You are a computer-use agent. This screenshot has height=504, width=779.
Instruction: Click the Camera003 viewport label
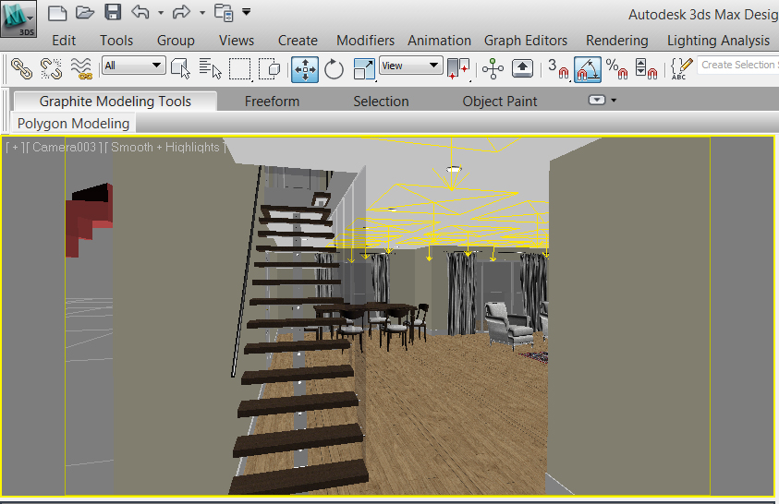click(x=64, y=148)
